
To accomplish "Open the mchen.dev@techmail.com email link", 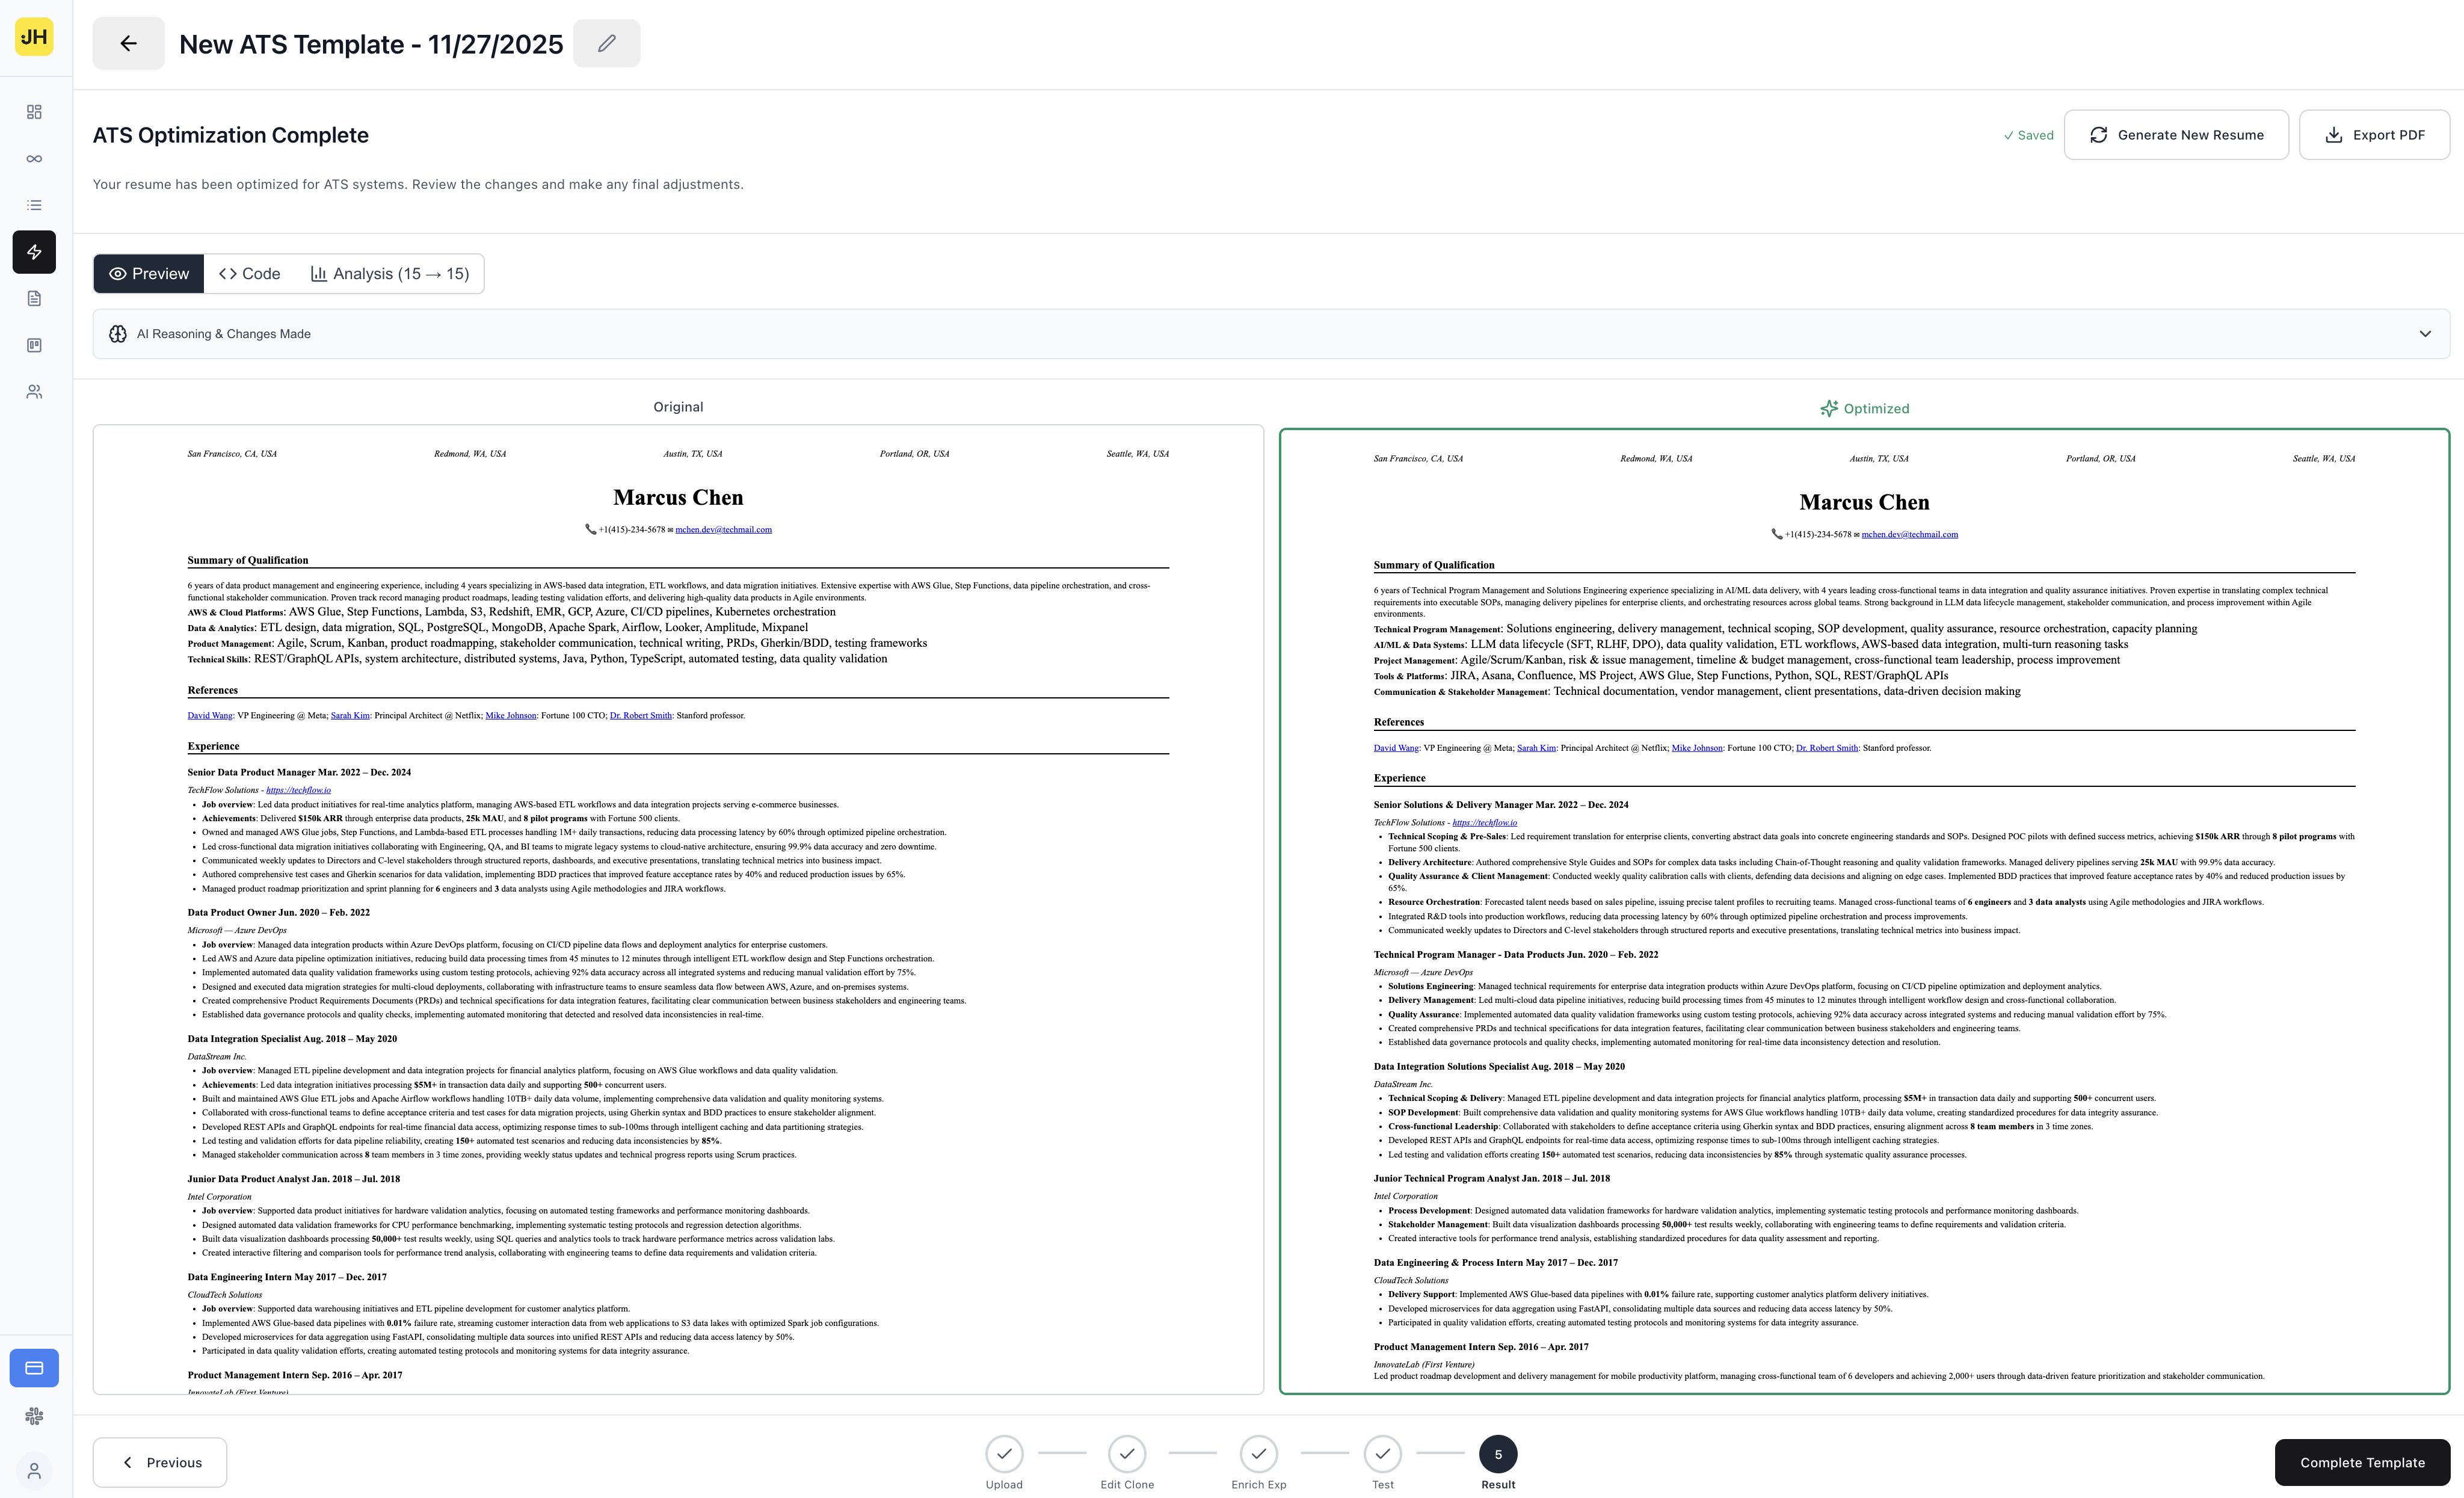I will 723,529.
